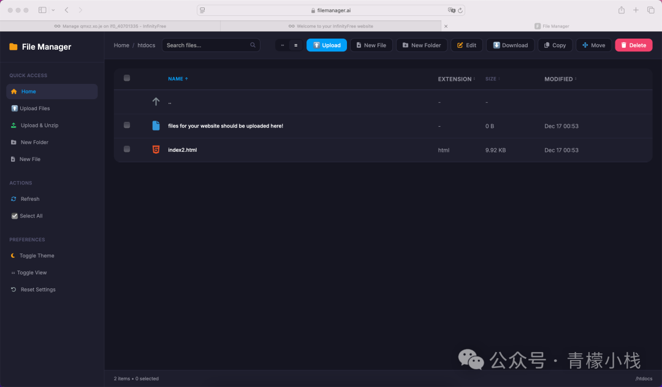Click New Folder in the sidebar
Image resolution: width=662 pixels, height=387 pixels.
pyautogui.click(x=52, y=142)
